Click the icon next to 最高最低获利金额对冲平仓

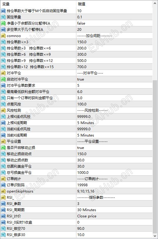[x=3, y=92]
